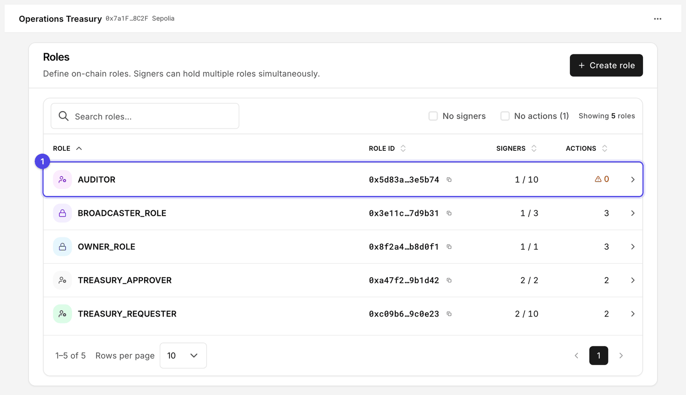The height and width of the screenshot is (395, 686).
Task: Sort by the ROLE column header
Action: pos(67,148)
